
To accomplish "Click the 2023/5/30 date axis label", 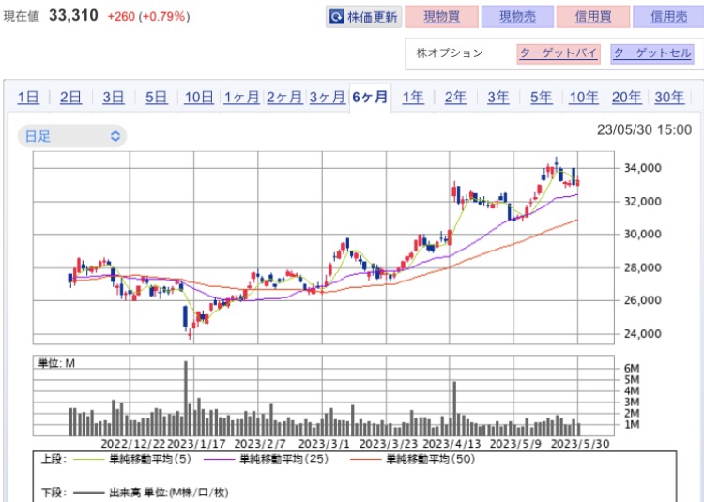I will pyautogui.click(x=580, y=444).
